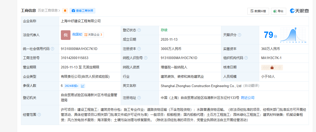The image size is (316, 132).
Task: Click registered capital 3000万人民币
Action: pos(171,49)
